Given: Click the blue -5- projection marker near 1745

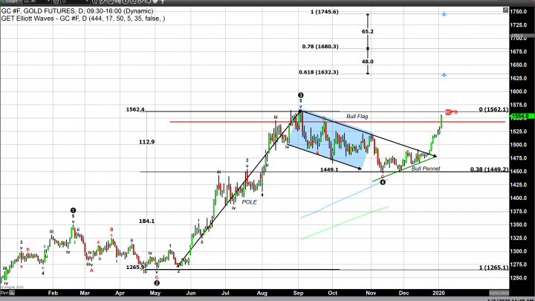Looking at the screenshot, I should click(x=444, y=14).
